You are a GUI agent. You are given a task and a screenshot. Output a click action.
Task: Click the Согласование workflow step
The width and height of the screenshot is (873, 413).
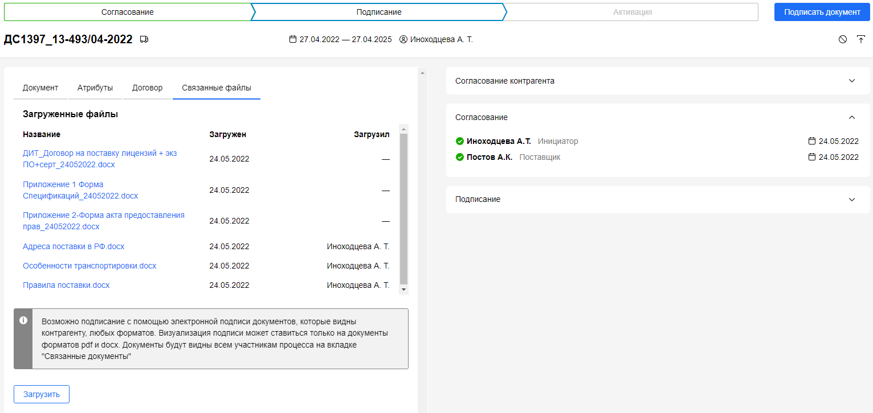127,12
